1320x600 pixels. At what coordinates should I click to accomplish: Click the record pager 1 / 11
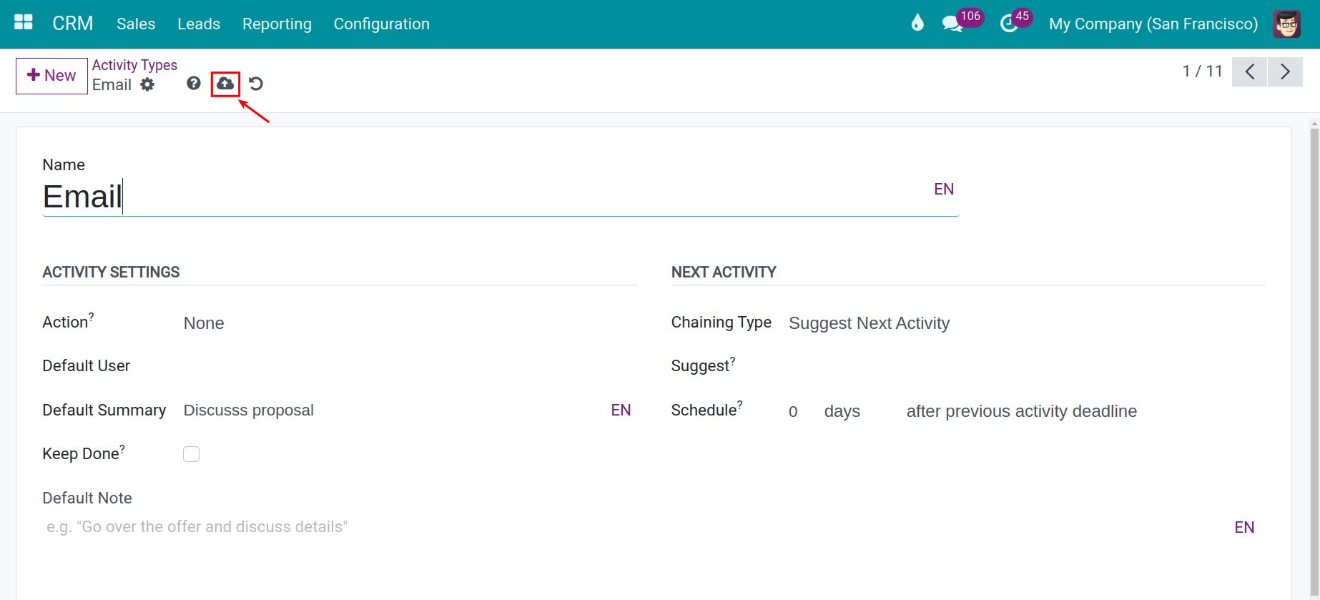click(x=1202, y=72)
